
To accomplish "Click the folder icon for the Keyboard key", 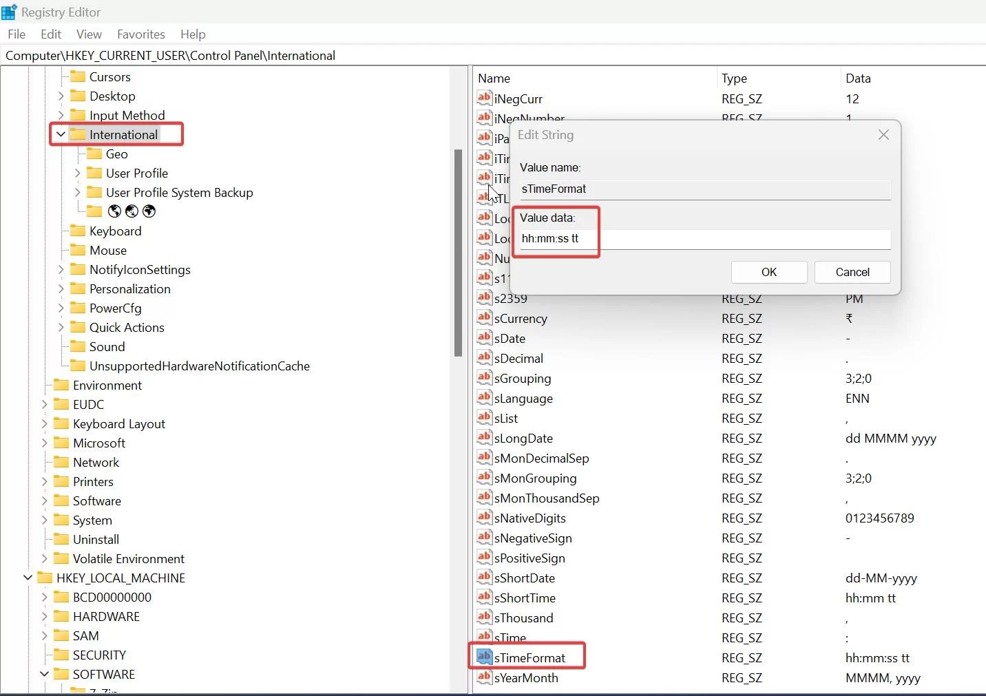I will click(78, 231).
